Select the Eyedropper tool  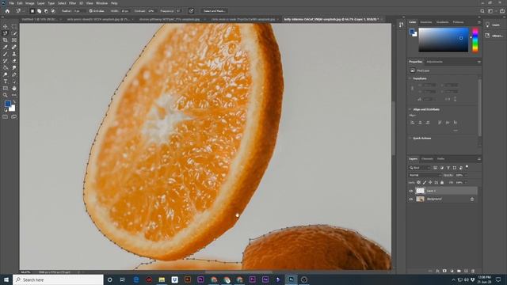[x=6, y=47]
